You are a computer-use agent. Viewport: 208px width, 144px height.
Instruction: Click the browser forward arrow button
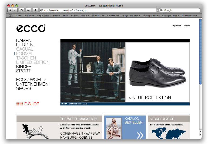pyautogui.click(x=15, y=10)
